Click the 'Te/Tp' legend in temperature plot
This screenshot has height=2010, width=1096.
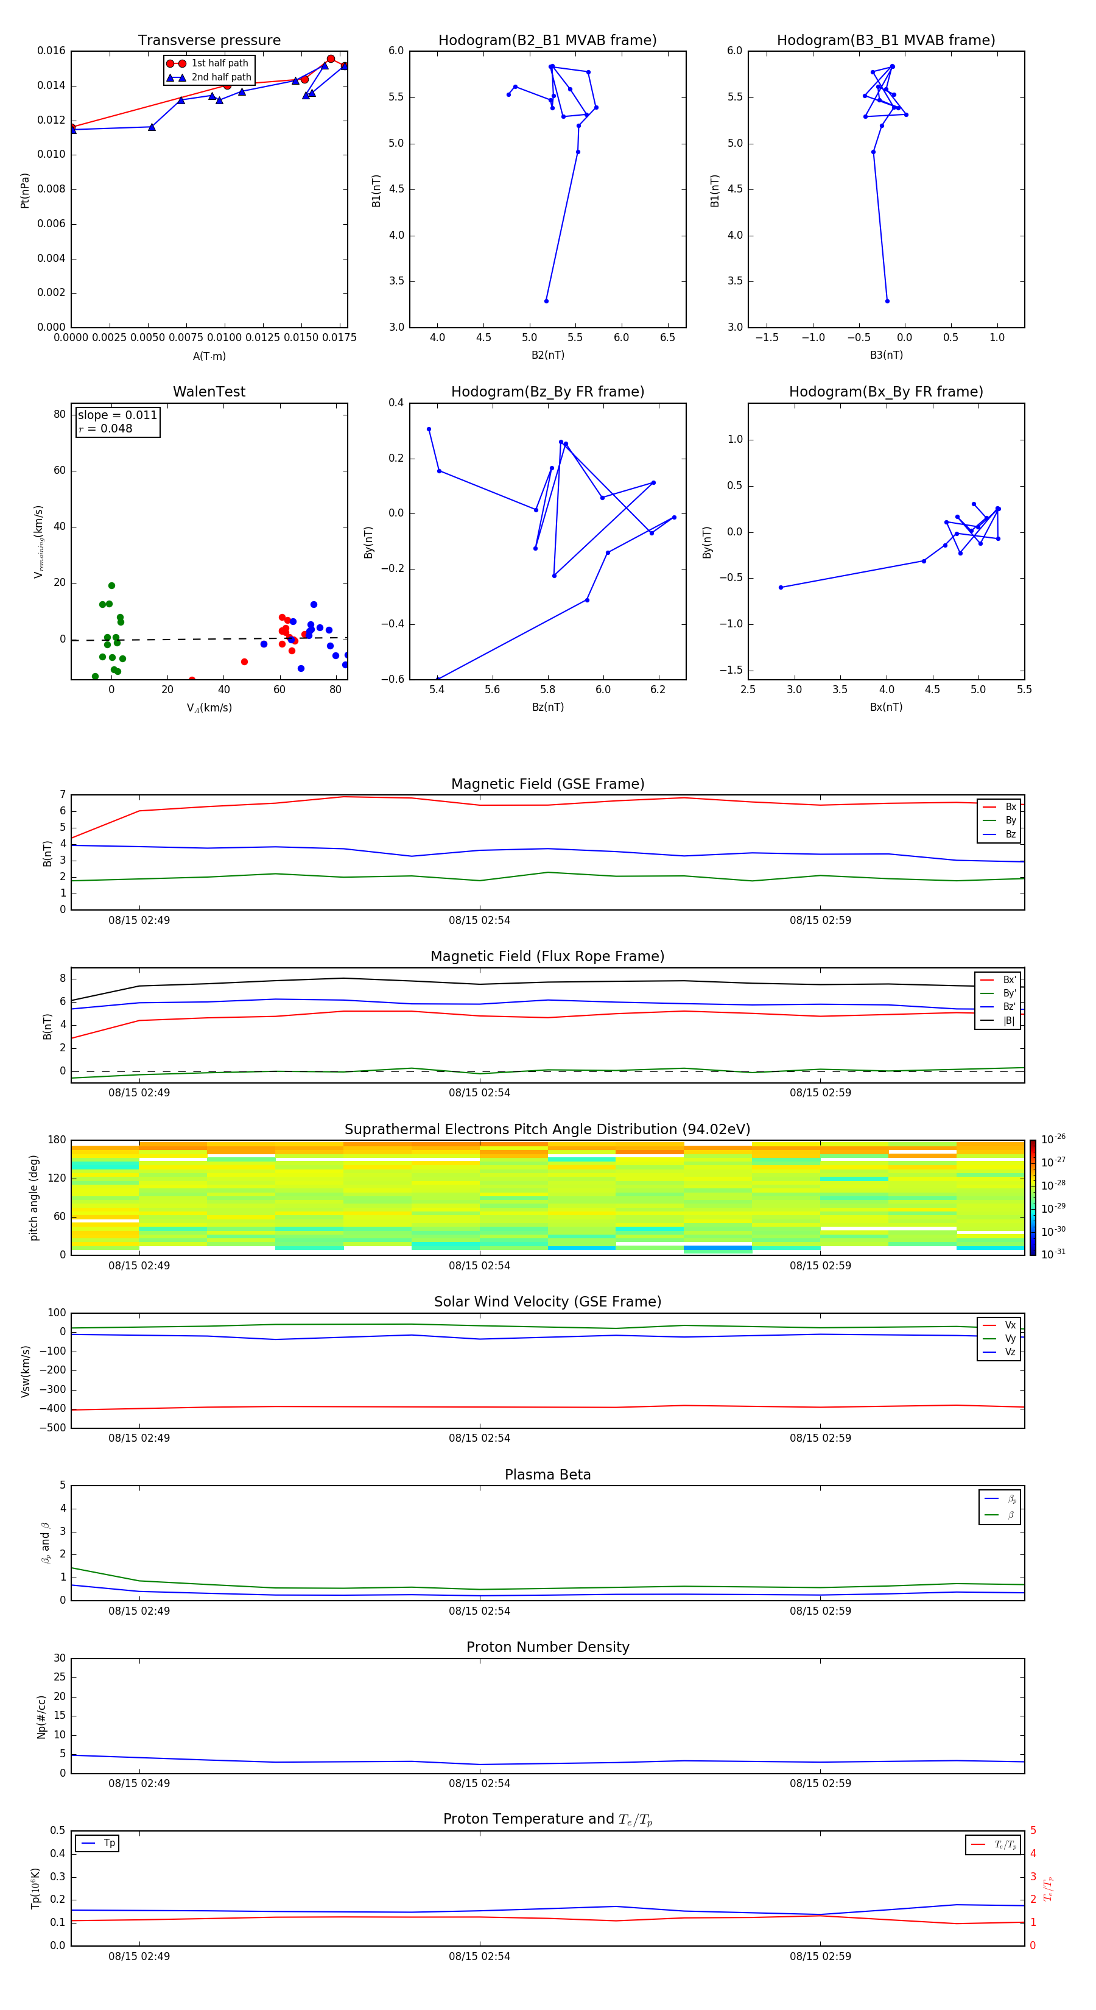click(994, 1844)
